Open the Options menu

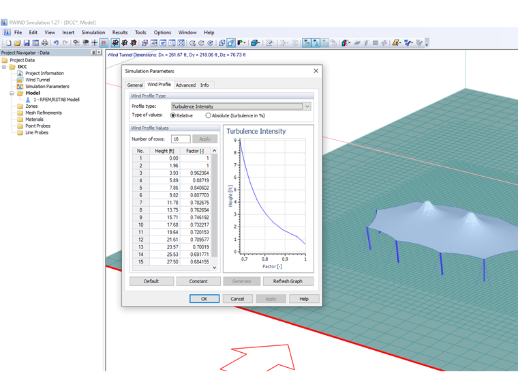coord(162,33)
